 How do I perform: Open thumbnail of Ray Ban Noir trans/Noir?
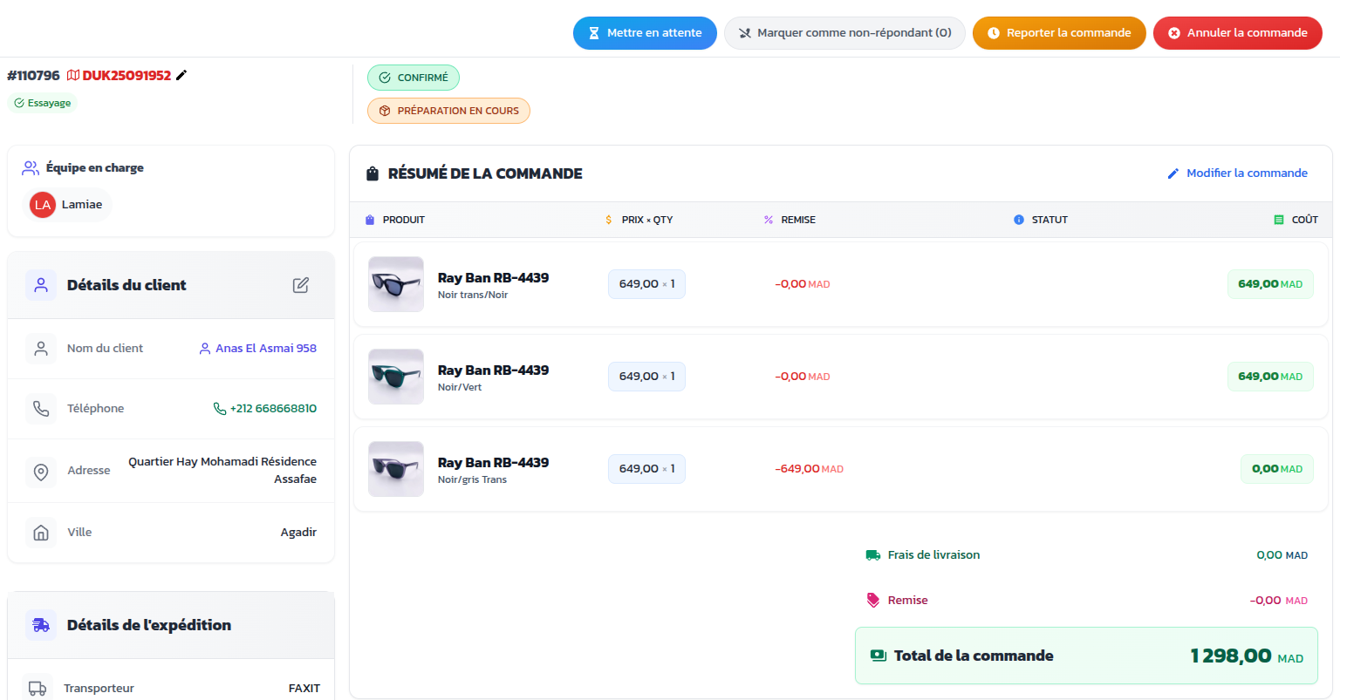(396, 284)
